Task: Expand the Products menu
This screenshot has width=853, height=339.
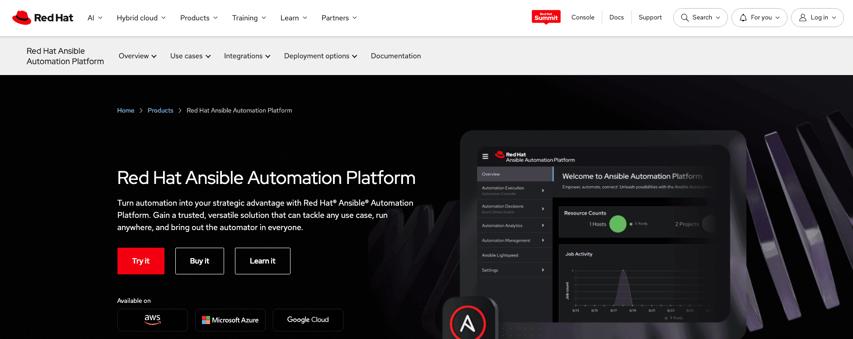Action: 199,18
